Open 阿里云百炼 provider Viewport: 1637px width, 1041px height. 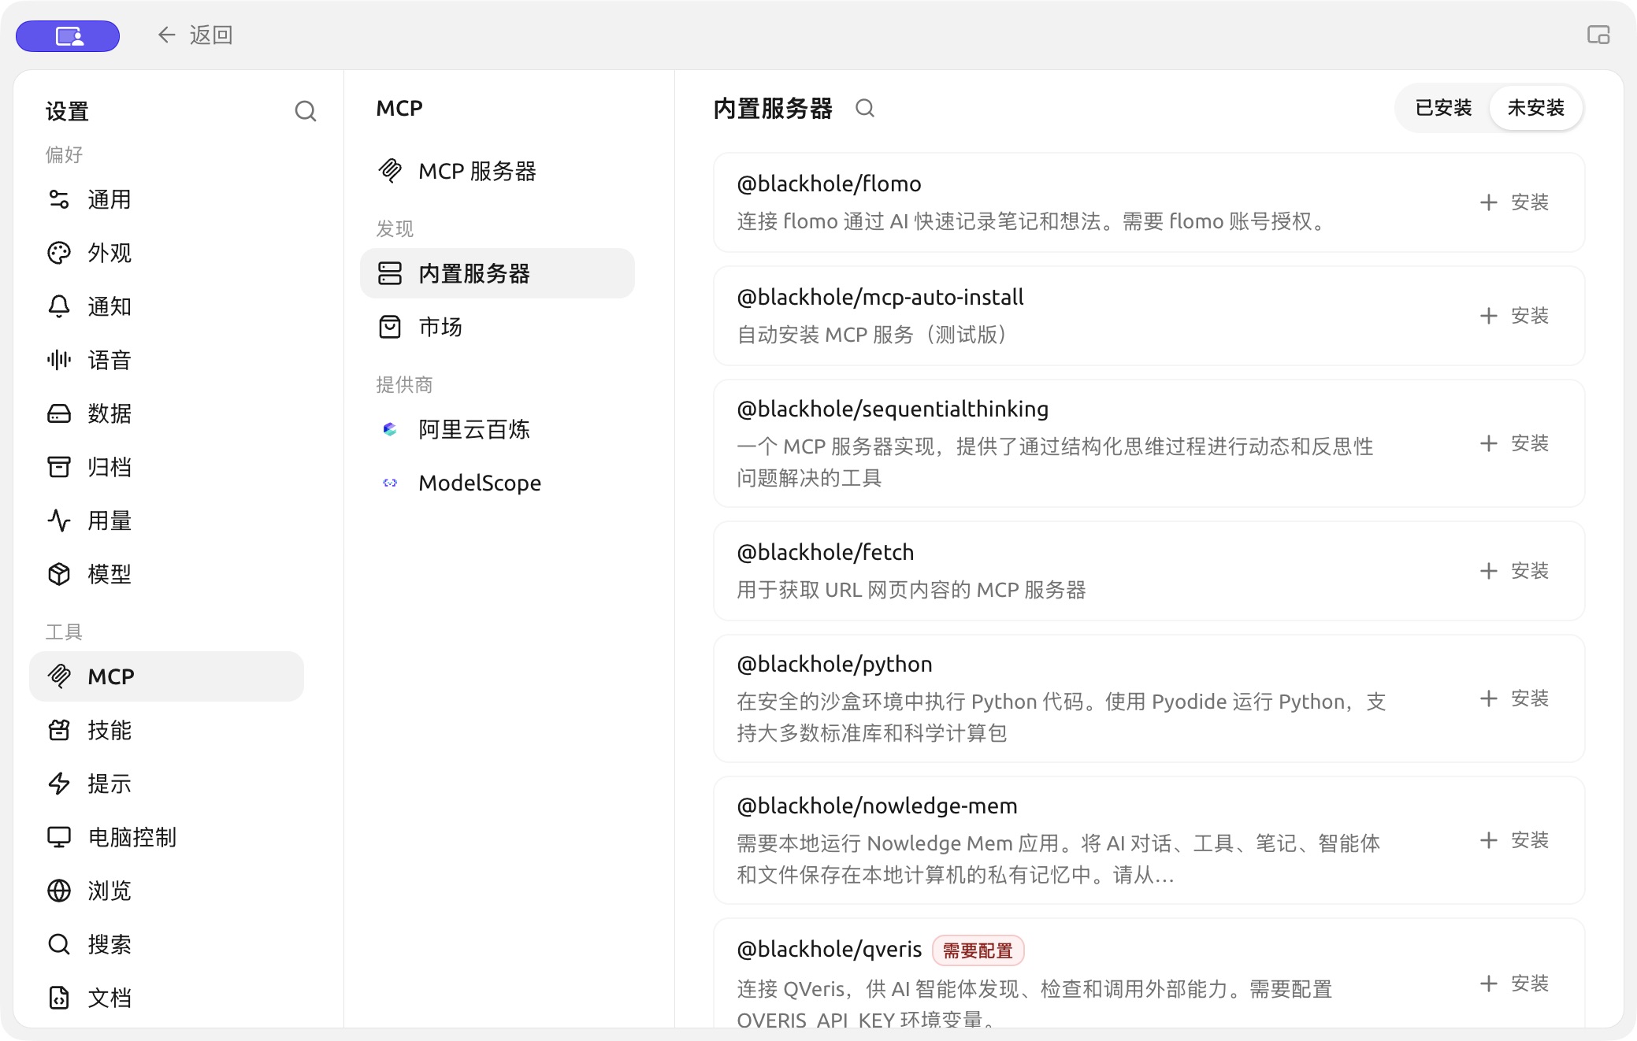pos(497,429)
